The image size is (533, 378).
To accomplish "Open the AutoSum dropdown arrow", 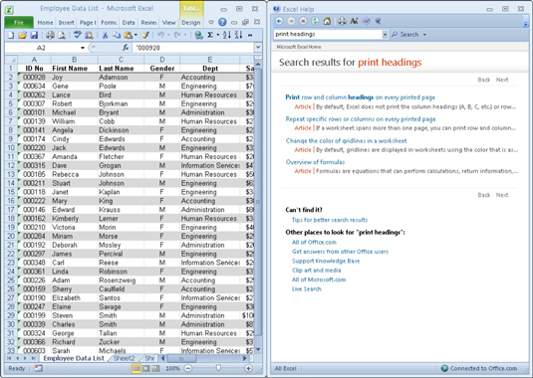I will 218,35.
